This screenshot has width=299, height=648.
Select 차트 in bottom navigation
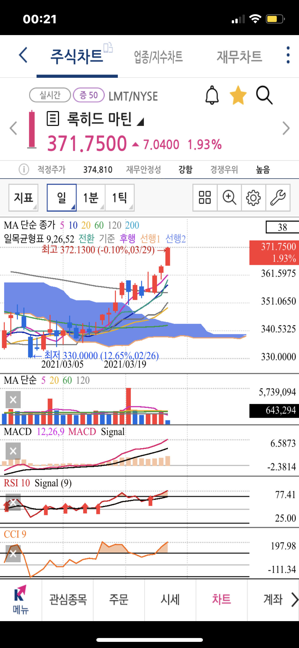pos(222,600)
